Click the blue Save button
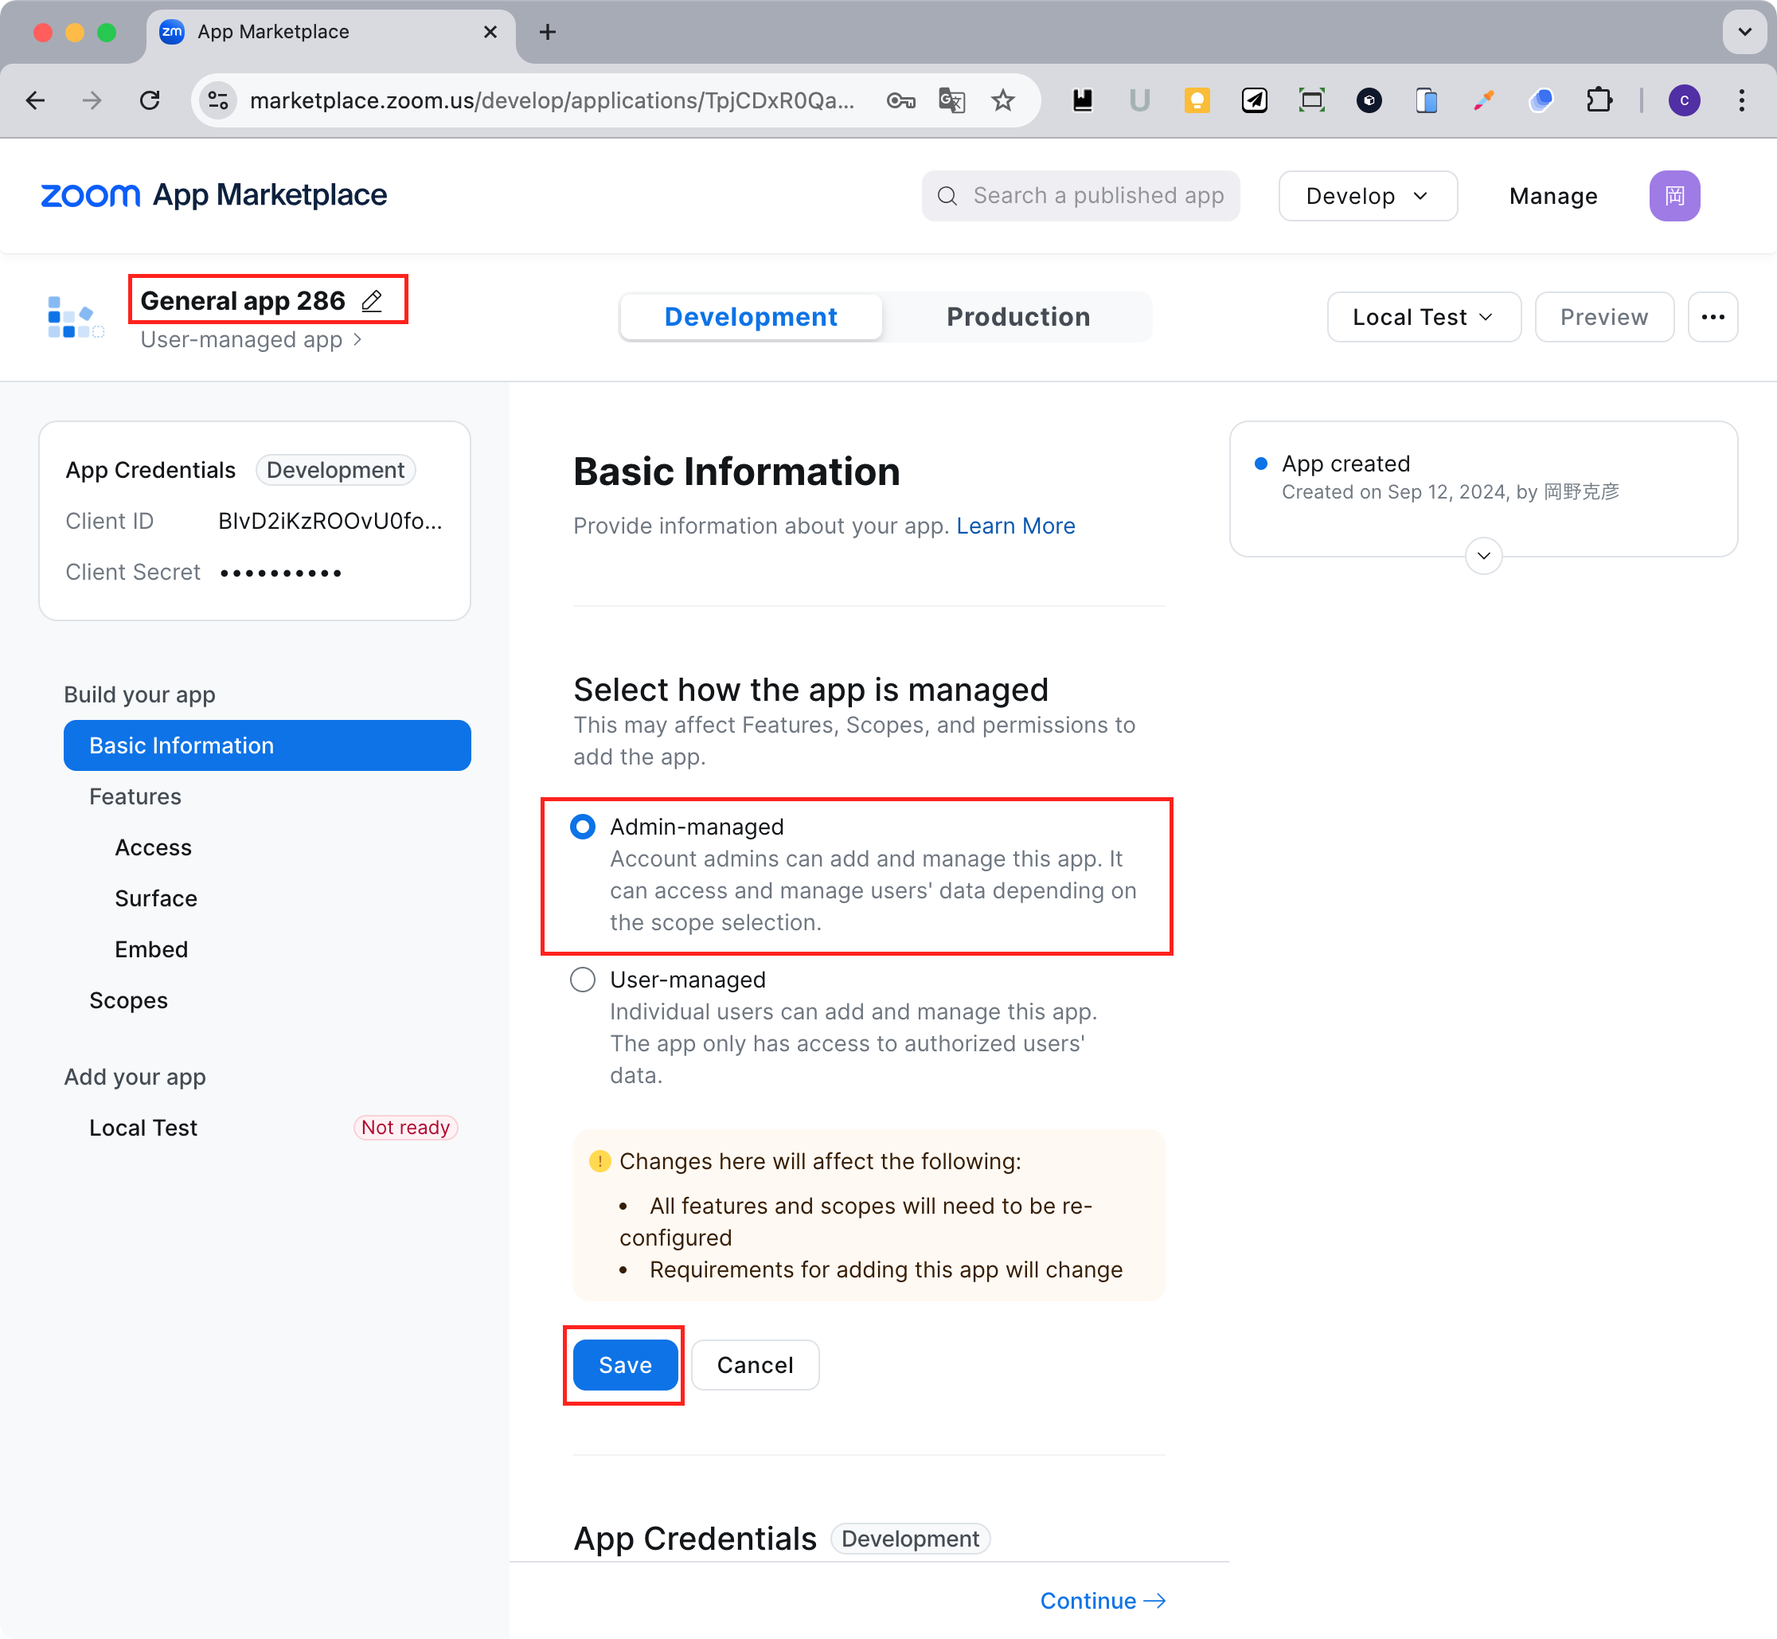 click(624, 1364)
